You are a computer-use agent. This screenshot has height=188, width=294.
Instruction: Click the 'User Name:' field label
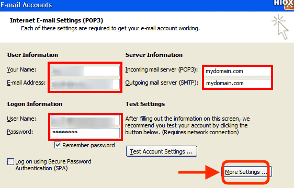pos(21,119)
